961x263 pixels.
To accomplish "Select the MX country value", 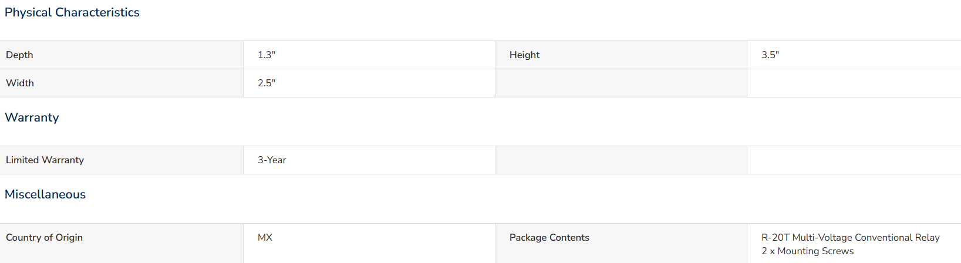I will 265,237.
